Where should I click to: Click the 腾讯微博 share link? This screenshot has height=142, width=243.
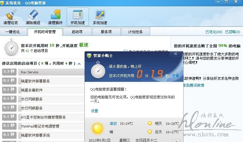point(194,85)
